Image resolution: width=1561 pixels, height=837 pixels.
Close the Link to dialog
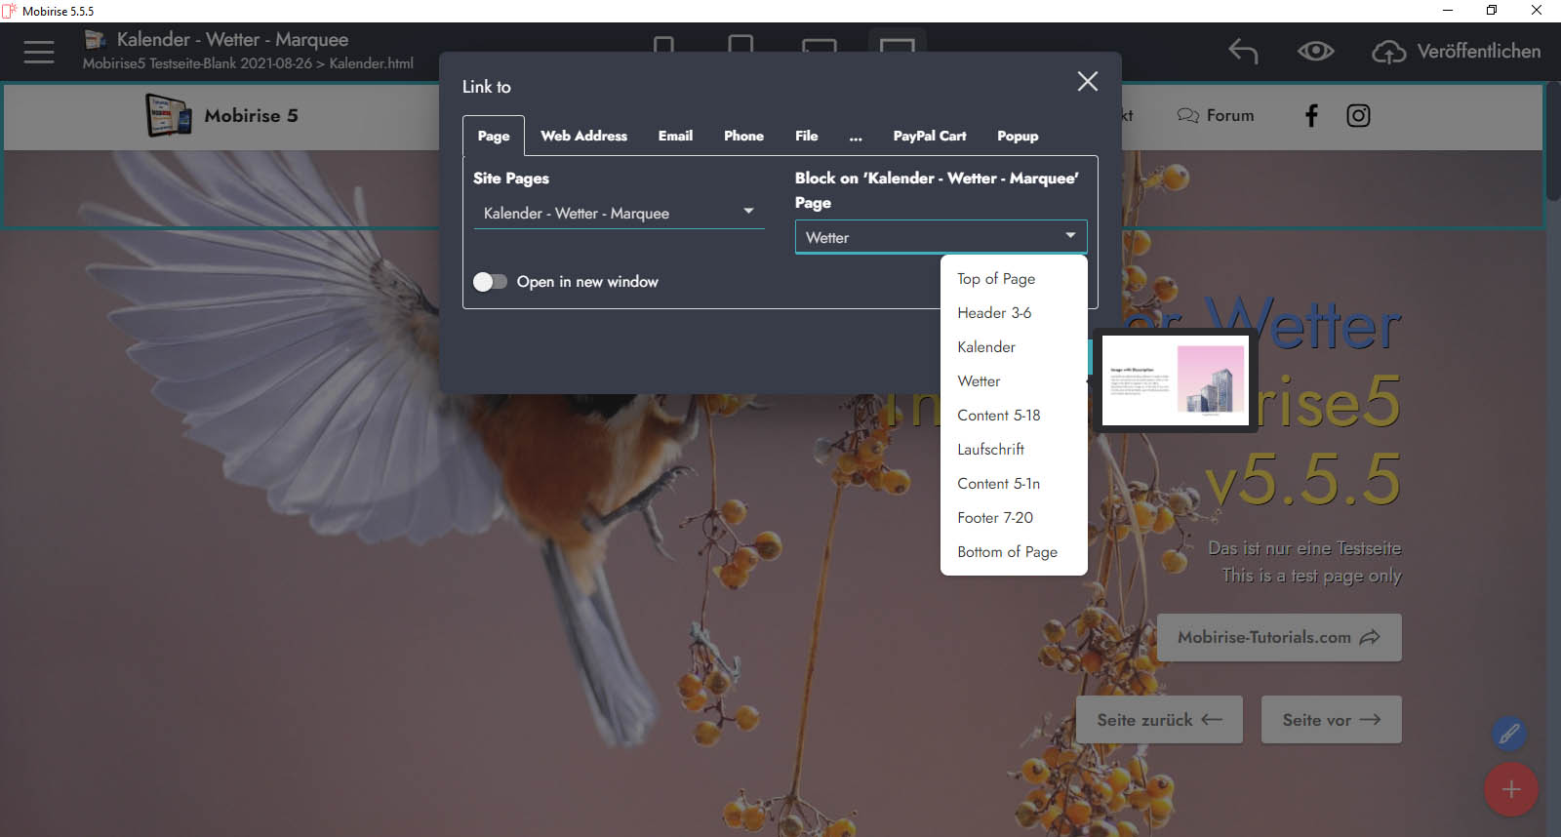(x=1087, y=81)
